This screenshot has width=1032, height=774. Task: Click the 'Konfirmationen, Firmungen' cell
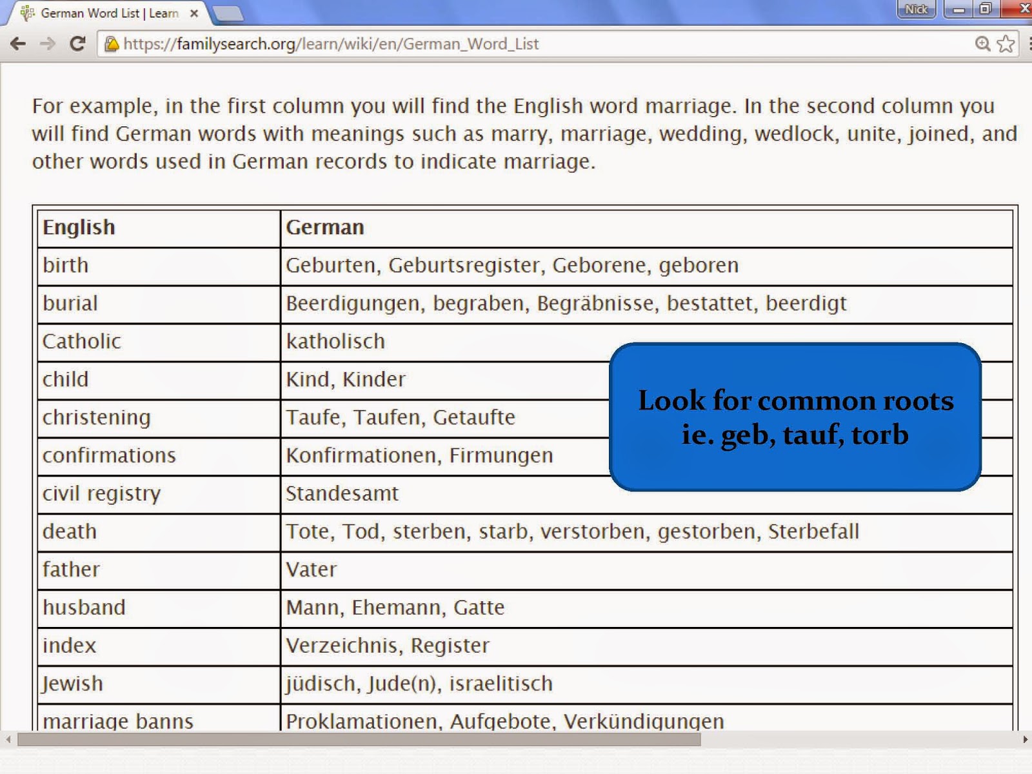[647, 457]
